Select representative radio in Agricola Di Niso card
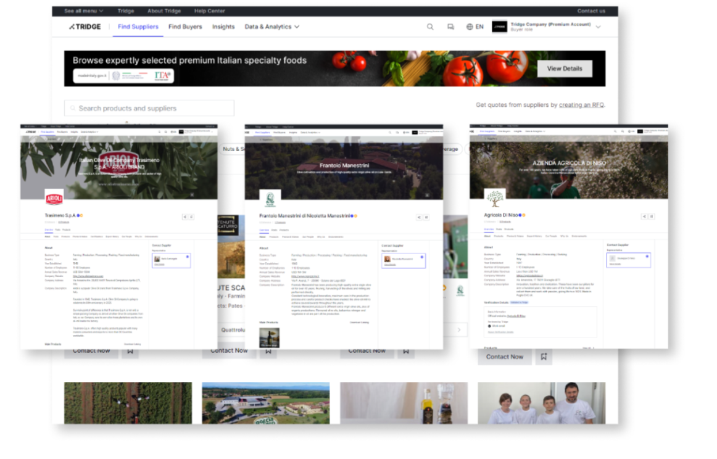 pyautogui.click(x=647, y=255)
